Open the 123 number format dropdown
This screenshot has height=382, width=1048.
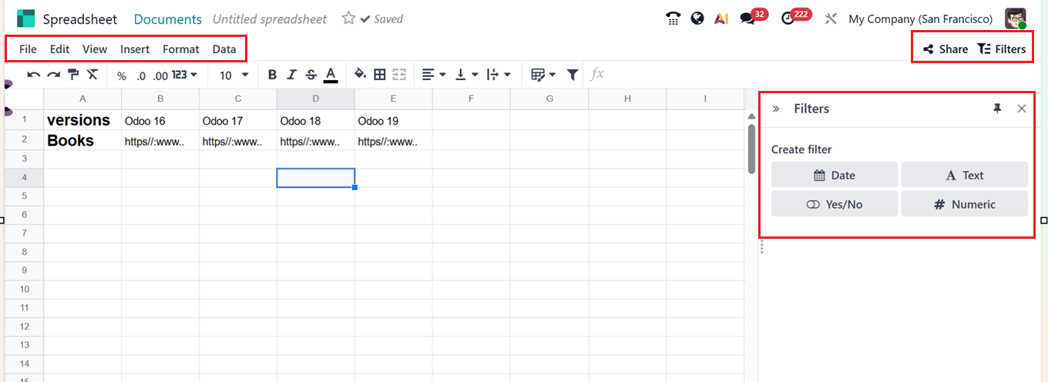[184, 75]
